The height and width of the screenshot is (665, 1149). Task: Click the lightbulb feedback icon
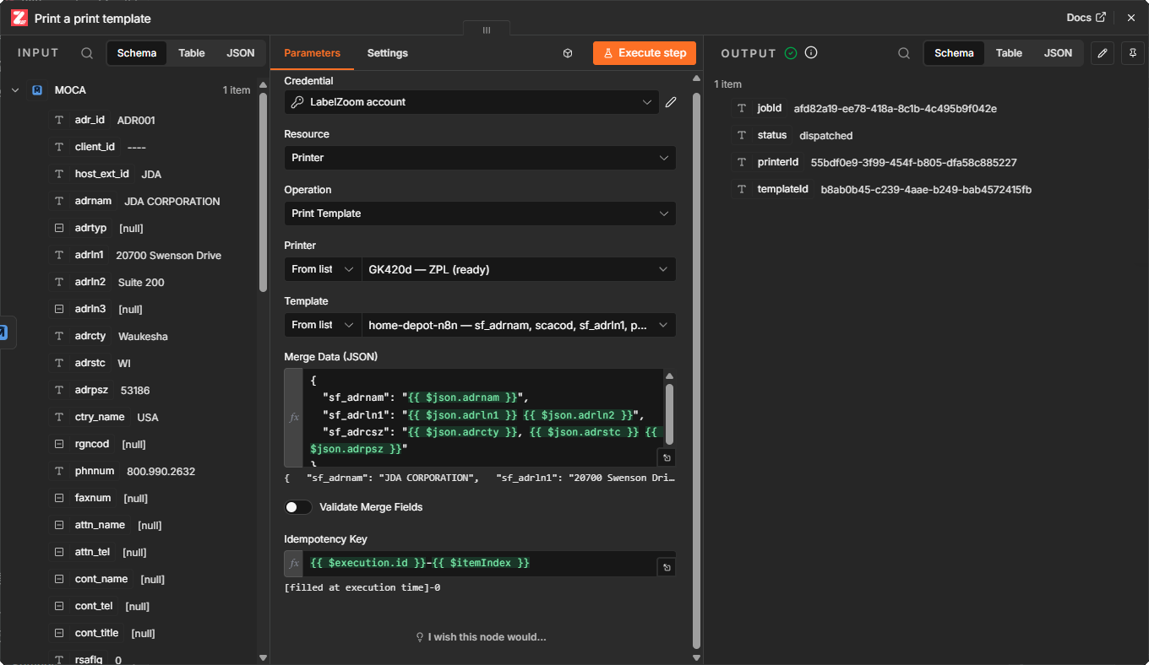(419, 637)
